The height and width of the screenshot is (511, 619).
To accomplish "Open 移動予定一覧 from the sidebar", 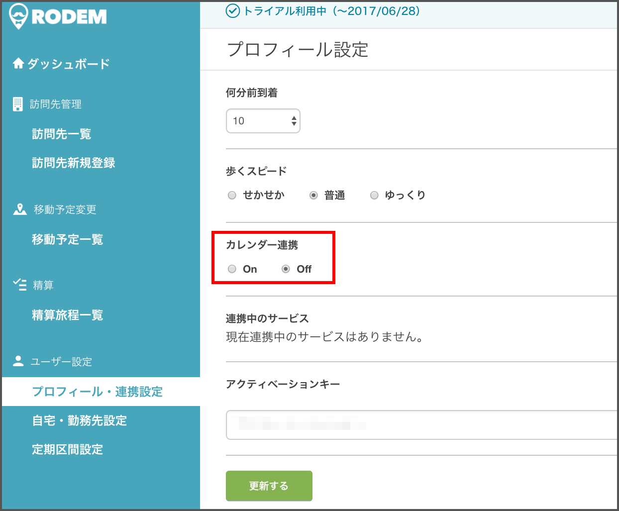I will point(67,239).
